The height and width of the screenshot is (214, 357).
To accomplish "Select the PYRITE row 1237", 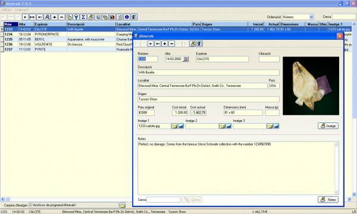I will click(x=66, y=49).
